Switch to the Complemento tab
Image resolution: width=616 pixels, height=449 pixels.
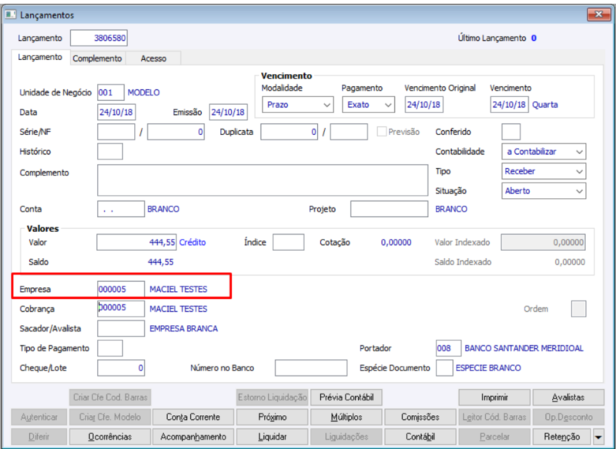click(97, 59)
